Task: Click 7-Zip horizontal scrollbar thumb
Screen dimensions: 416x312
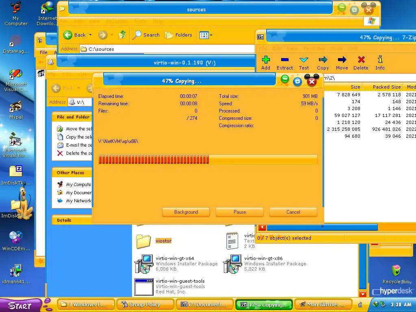Action: pyautogui.click(x=322, y=227)
